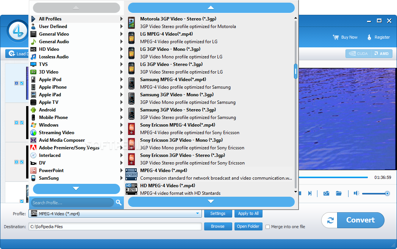
Task: Select the Apple TV category icon
Action: [33, 102]
